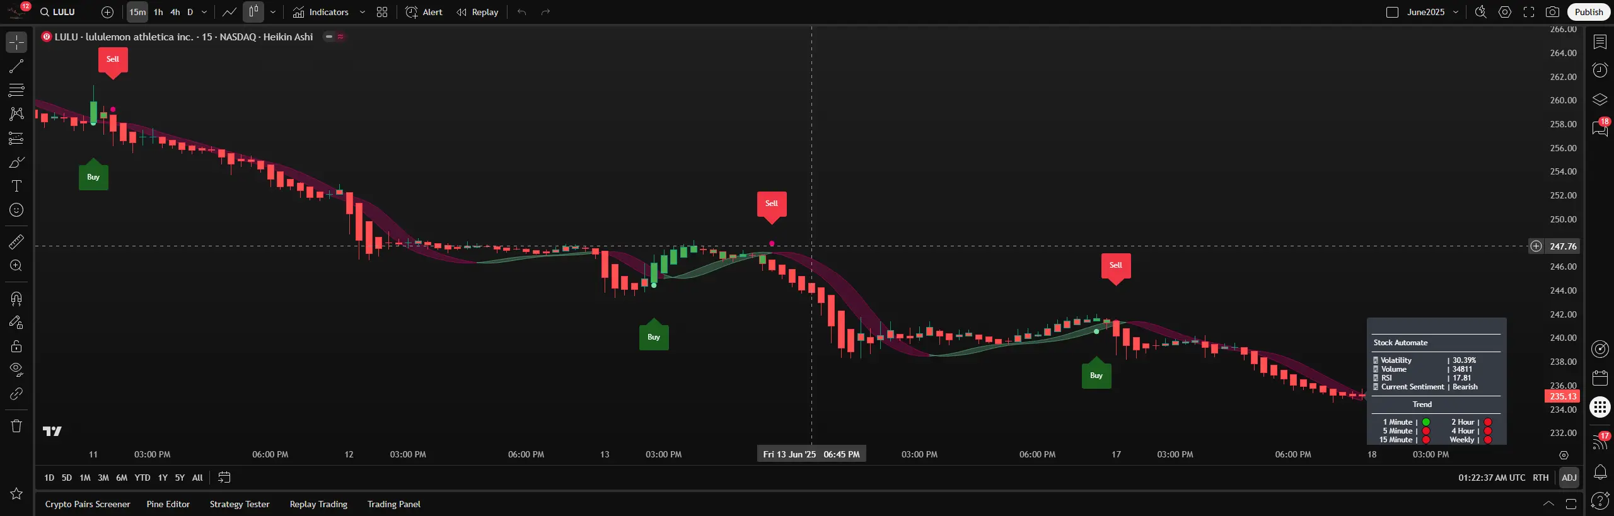Expand the bottom panel with chevron

(1548, 504)
